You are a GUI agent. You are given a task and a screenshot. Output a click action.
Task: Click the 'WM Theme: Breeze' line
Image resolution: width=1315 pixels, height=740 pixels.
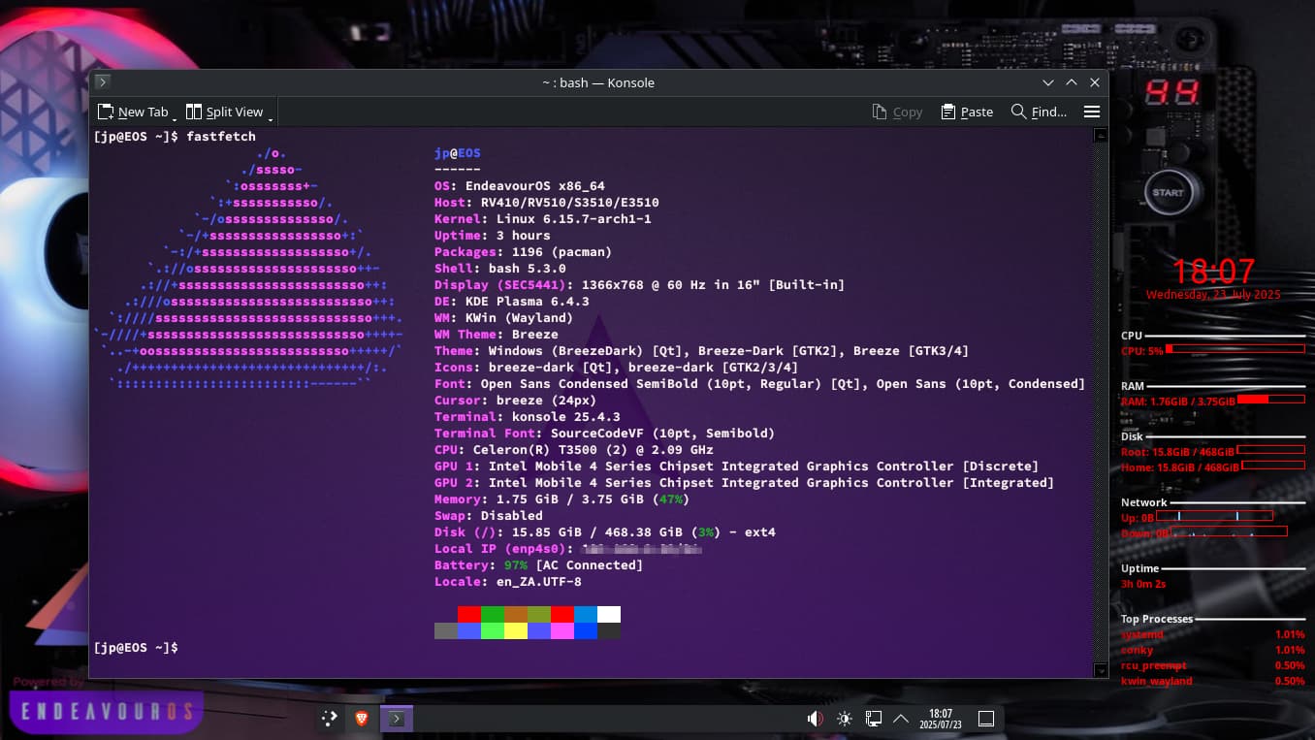[497, 335]
